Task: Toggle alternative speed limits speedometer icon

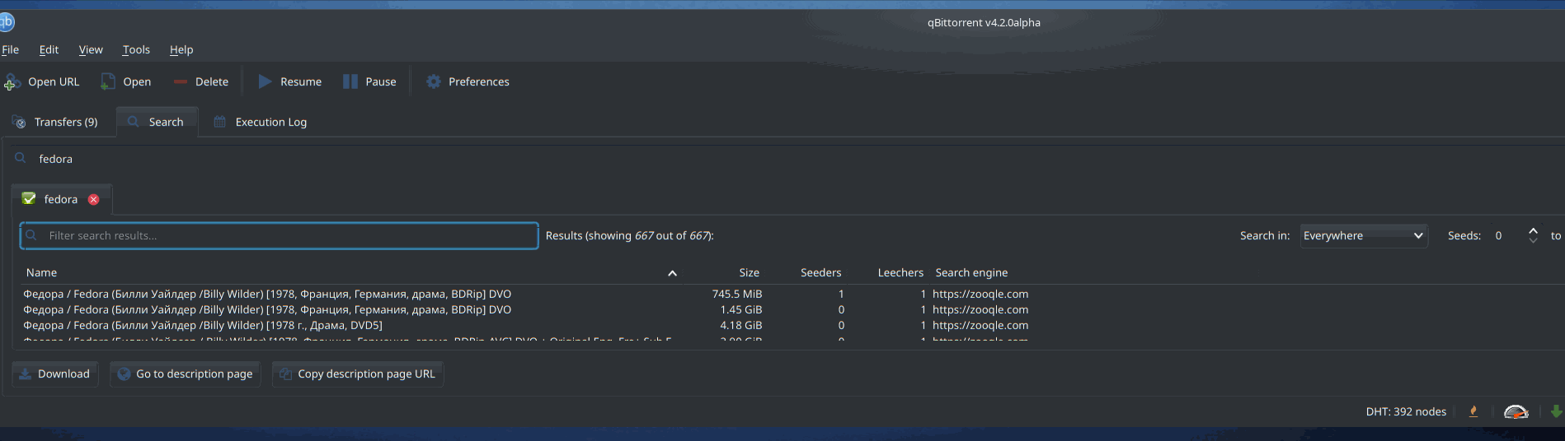Action: pyautogui.click(x=1516, y=411)
